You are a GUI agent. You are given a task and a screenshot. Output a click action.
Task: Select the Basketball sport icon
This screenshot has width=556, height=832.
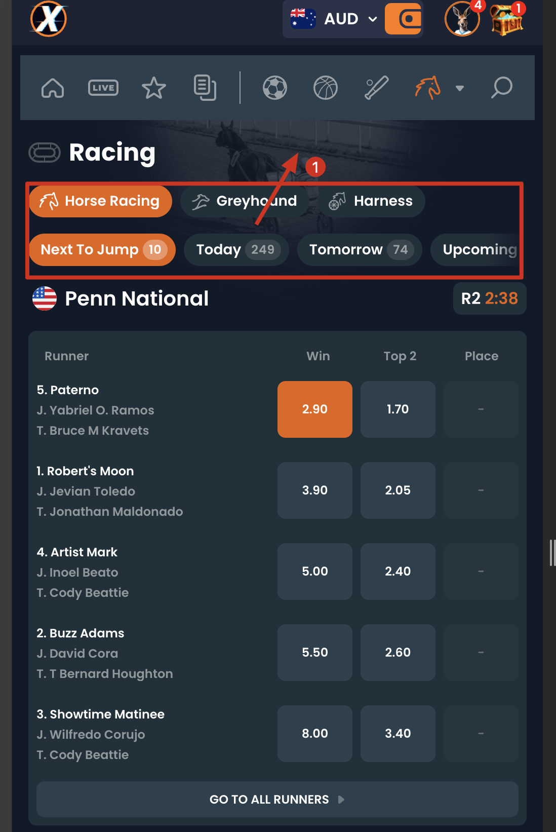pyautogui.click(x=326, y=87)
